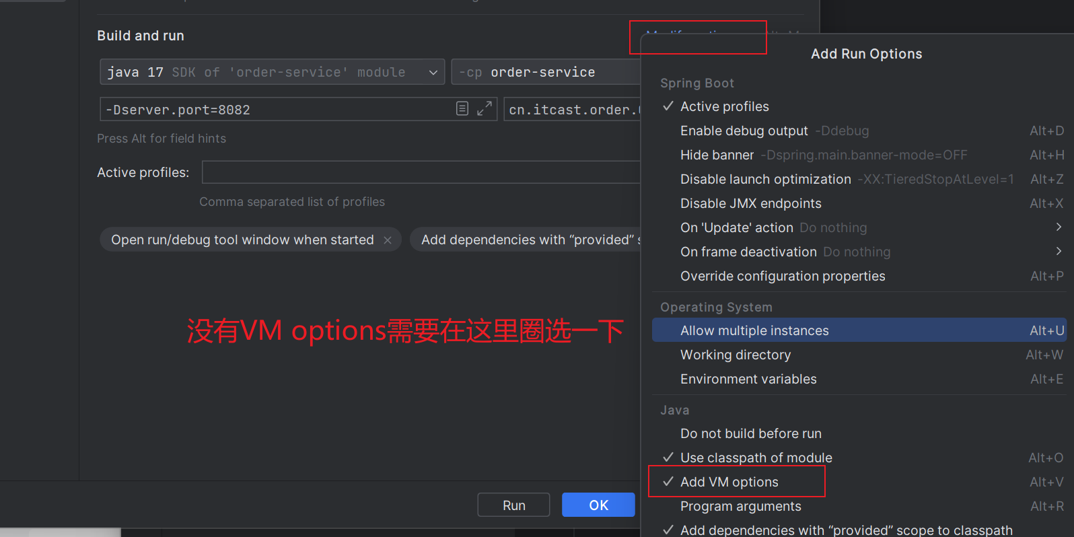This screenshot has width=1074, height=537.
Task: Select Allow multiple instances option
Action: [859, 330]
